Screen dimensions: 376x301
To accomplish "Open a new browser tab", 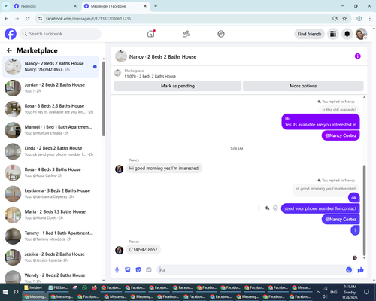I will tap(156, 6).
